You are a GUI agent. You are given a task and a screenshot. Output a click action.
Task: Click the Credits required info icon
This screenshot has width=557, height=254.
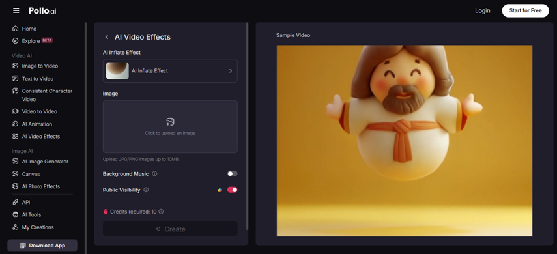161,212
